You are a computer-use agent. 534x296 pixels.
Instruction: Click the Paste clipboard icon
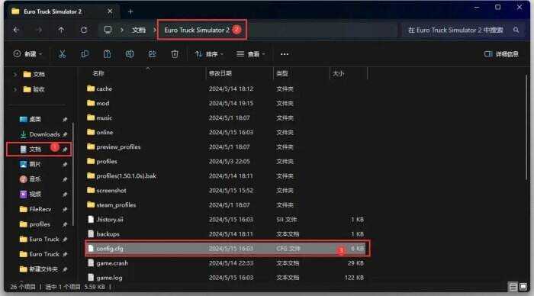pos(107,54)
